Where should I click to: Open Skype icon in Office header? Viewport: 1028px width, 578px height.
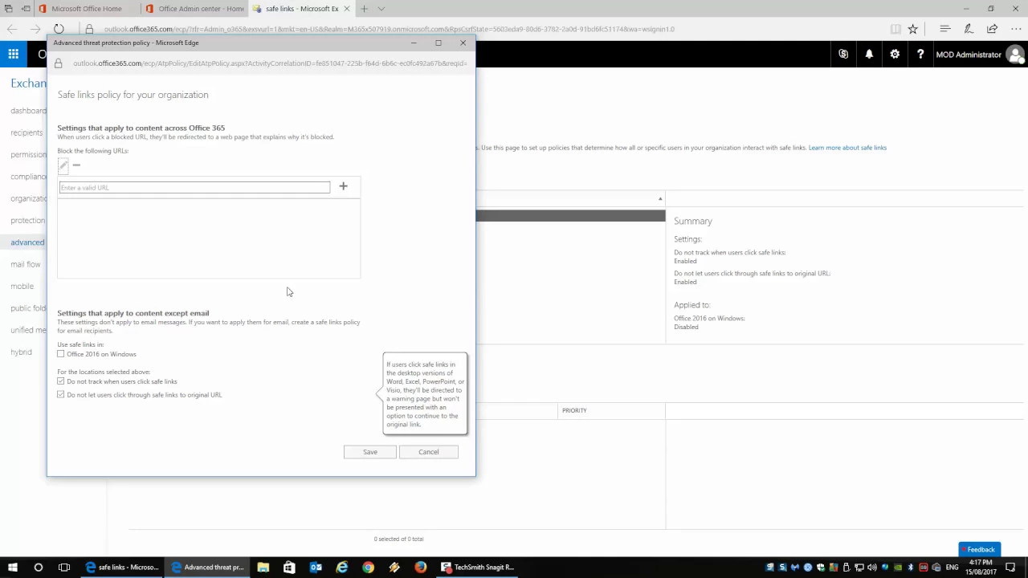(x=843, y=55)
